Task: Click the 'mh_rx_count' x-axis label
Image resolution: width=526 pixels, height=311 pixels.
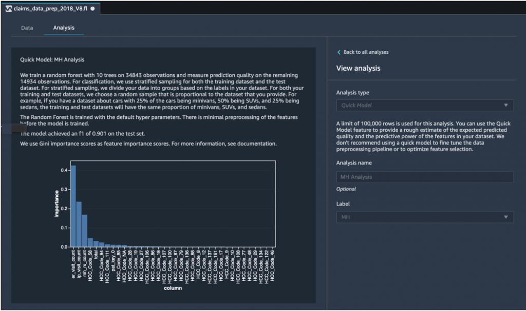Action: (x=85, y=263)
